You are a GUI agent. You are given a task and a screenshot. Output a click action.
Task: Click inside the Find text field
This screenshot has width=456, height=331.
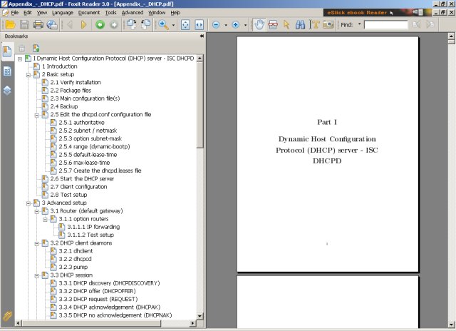386,25
